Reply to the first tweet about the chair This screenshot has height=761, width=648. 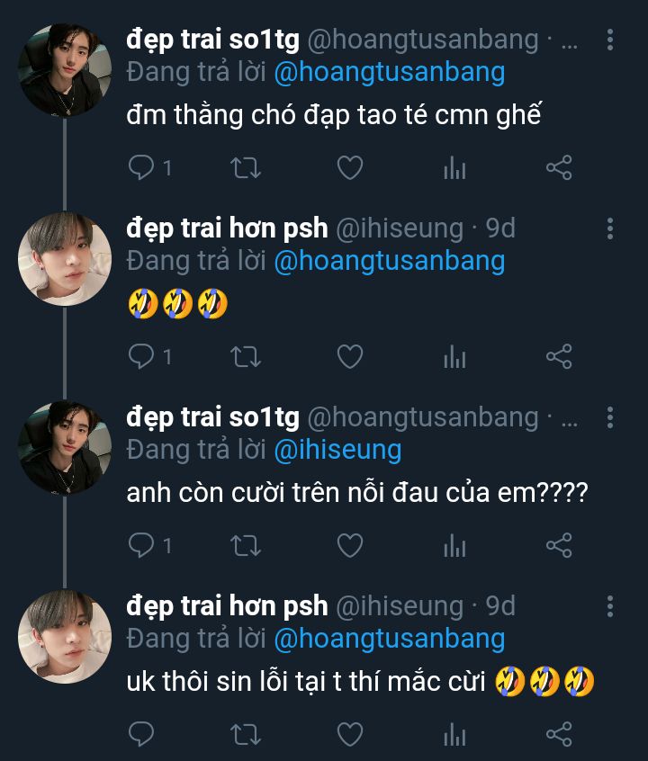click(x=141, y=168)
